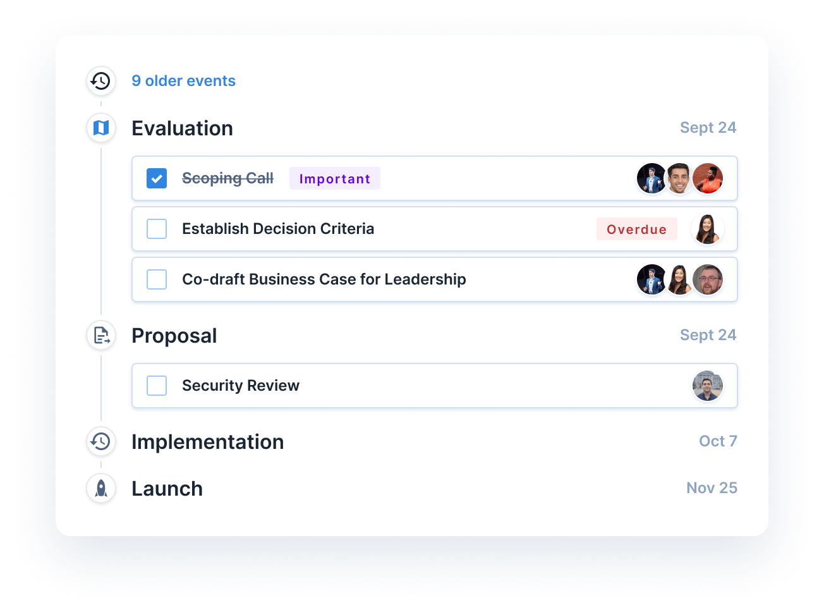824x612 pixels.
Task: Click the map icon next to Evaluation
Action: (100, 128)
